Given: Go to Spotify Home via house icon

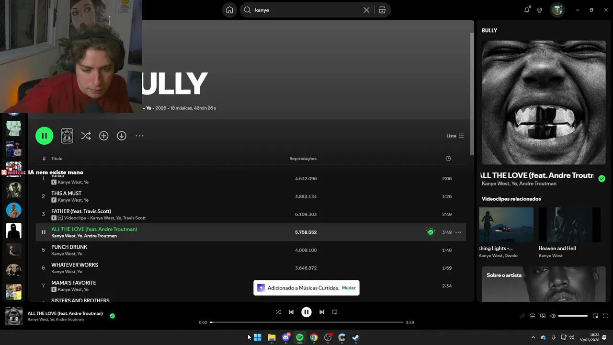Looking at the screenshot, I should tap(229, 10).
